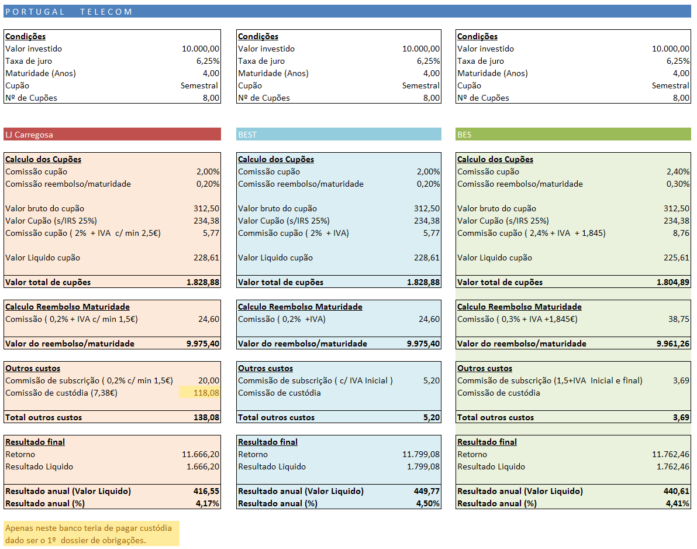Select the 5,20 value in BEST "Total outros custos" row

[x=431, y=417]
